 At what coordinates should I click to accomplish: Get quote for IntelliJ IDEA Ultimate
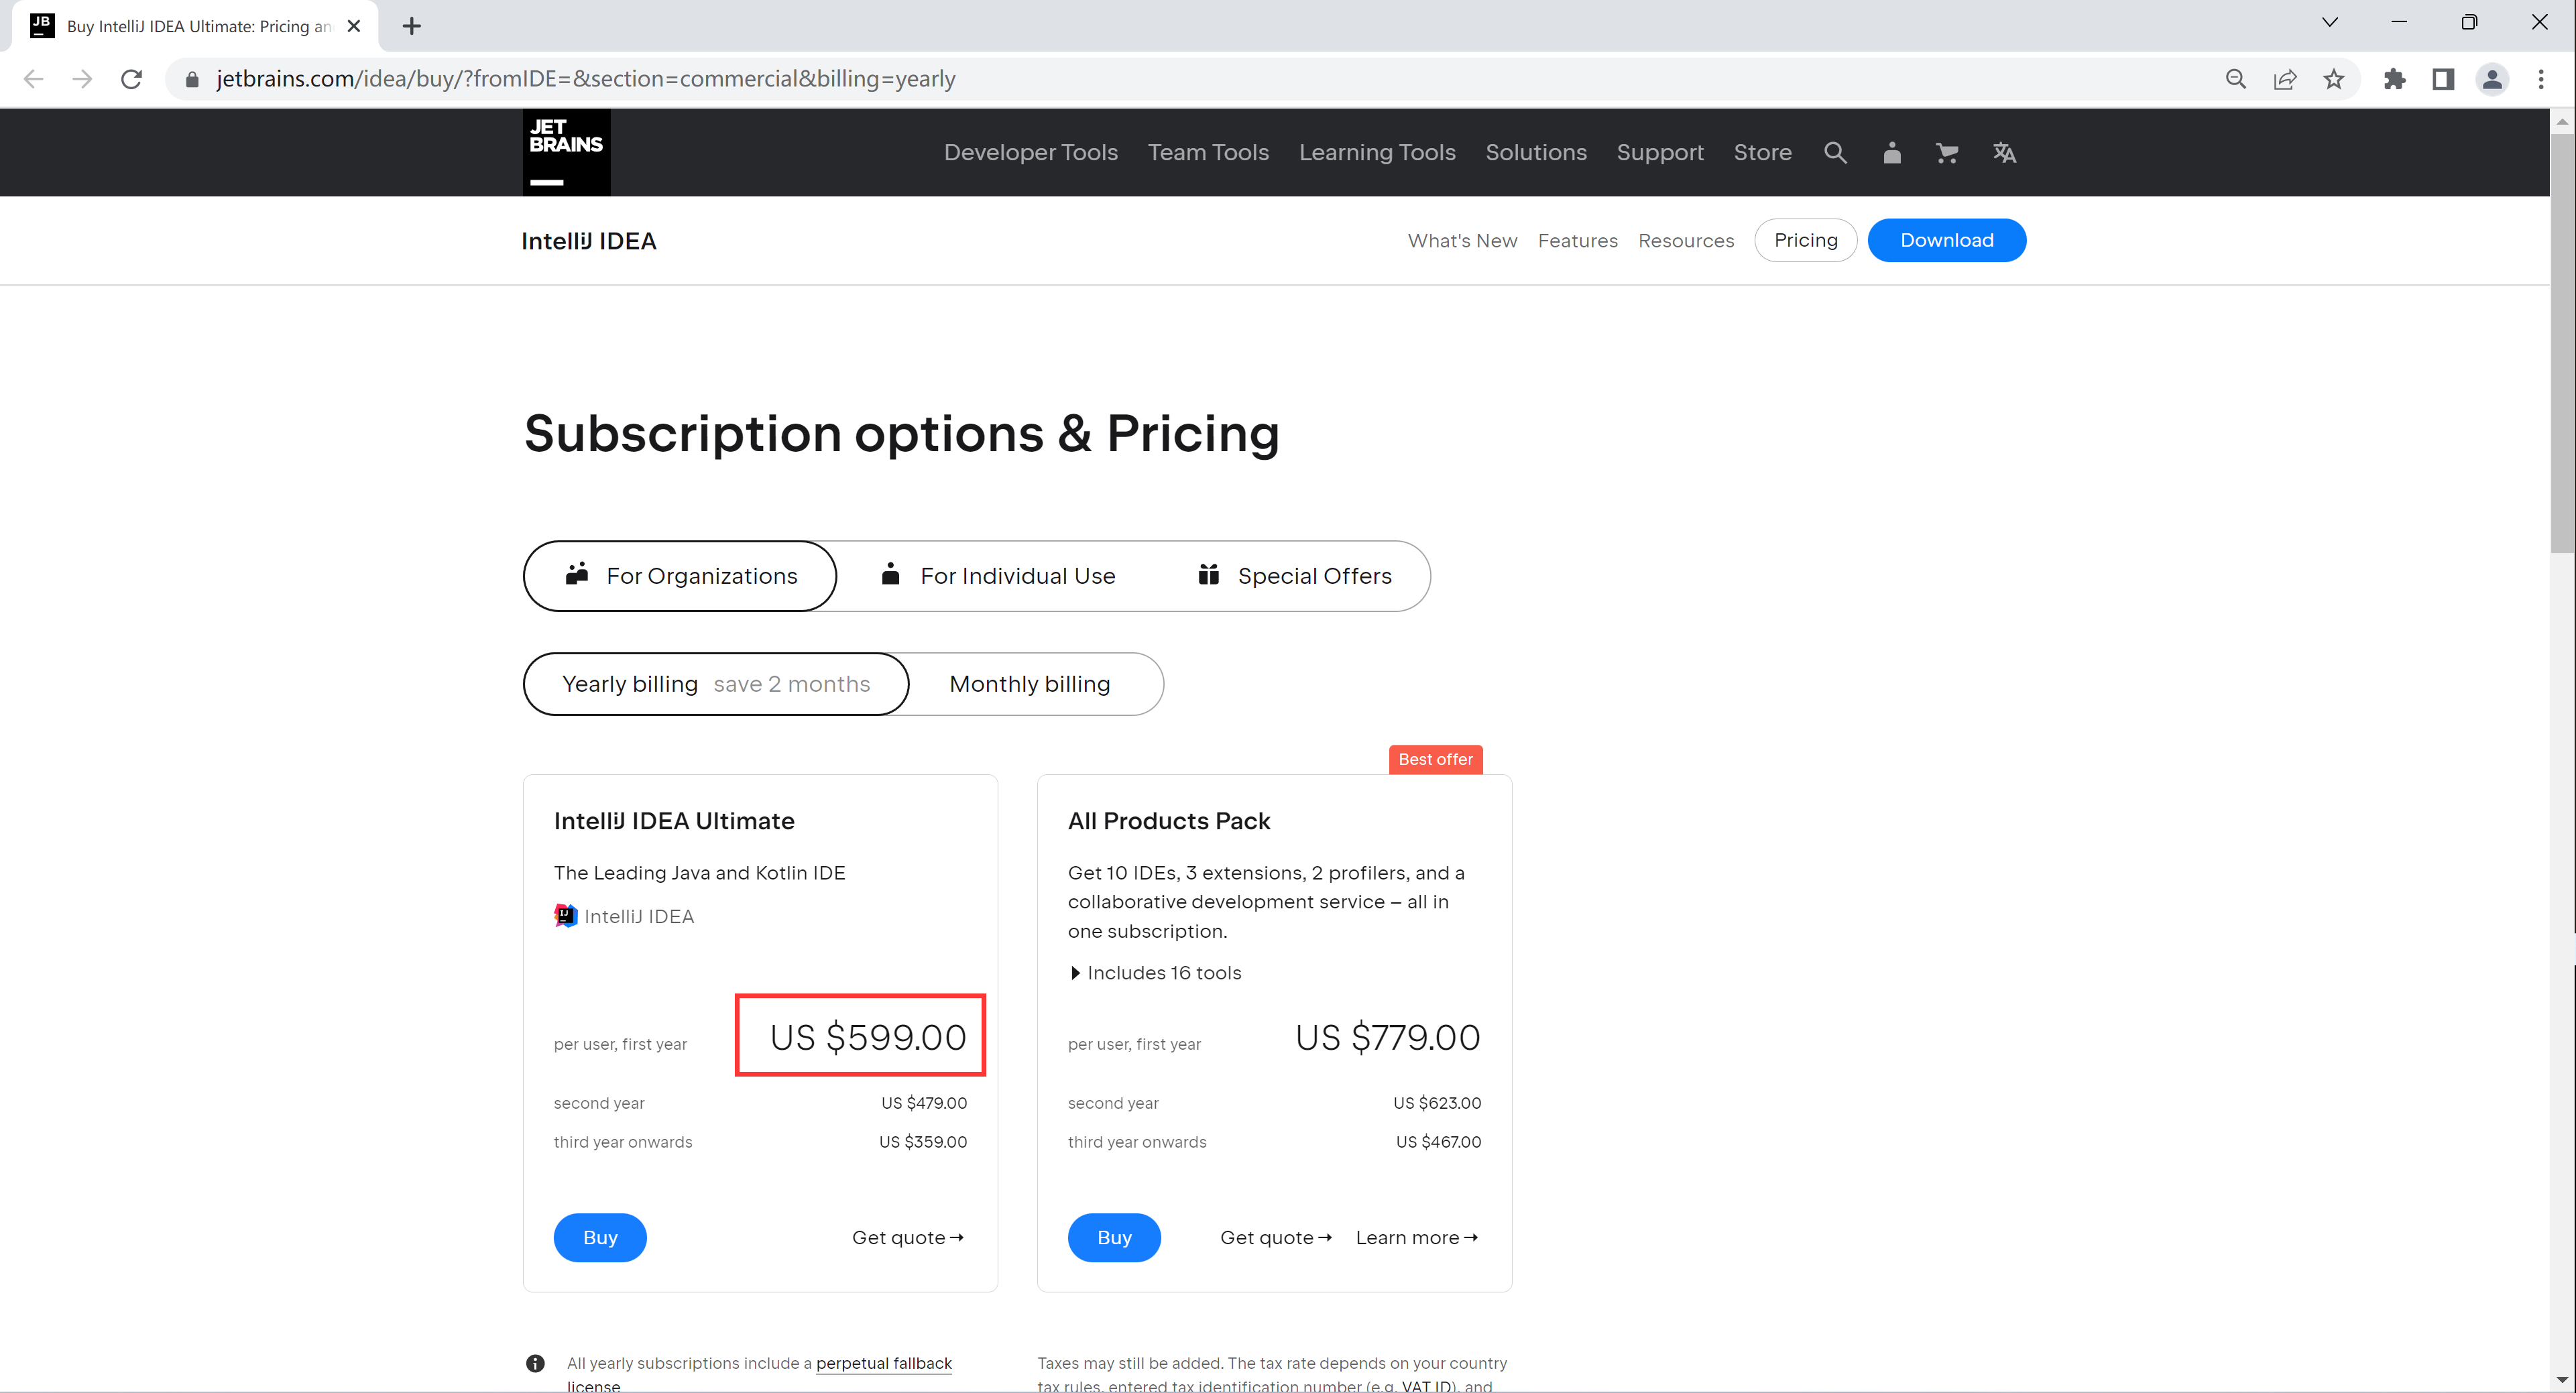(x=908, y=1238)
